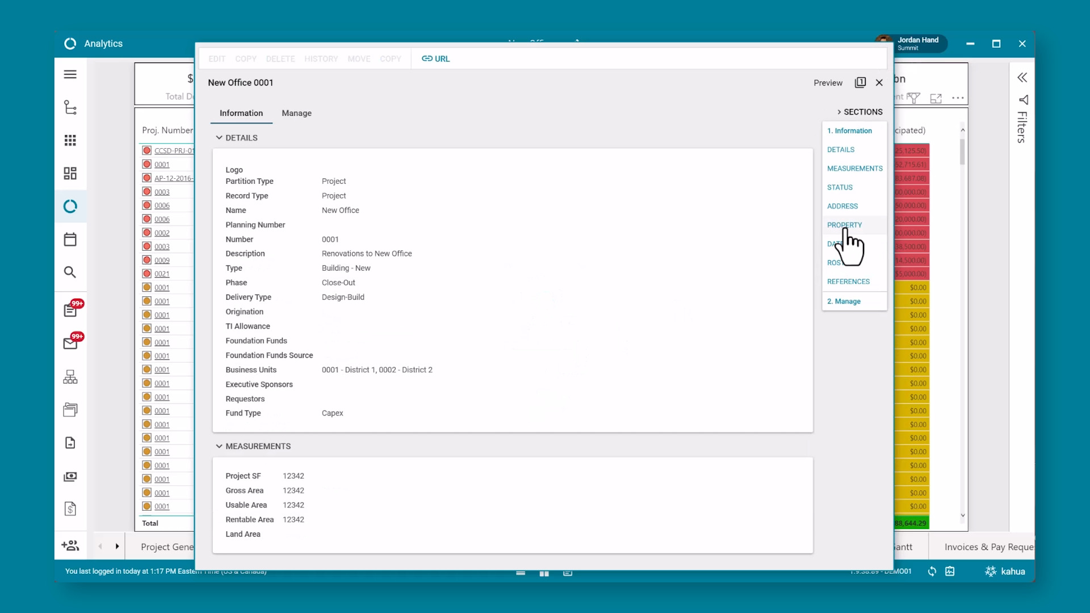
Task: Collapse the DETAILS section
Action: tap(219, 138)
